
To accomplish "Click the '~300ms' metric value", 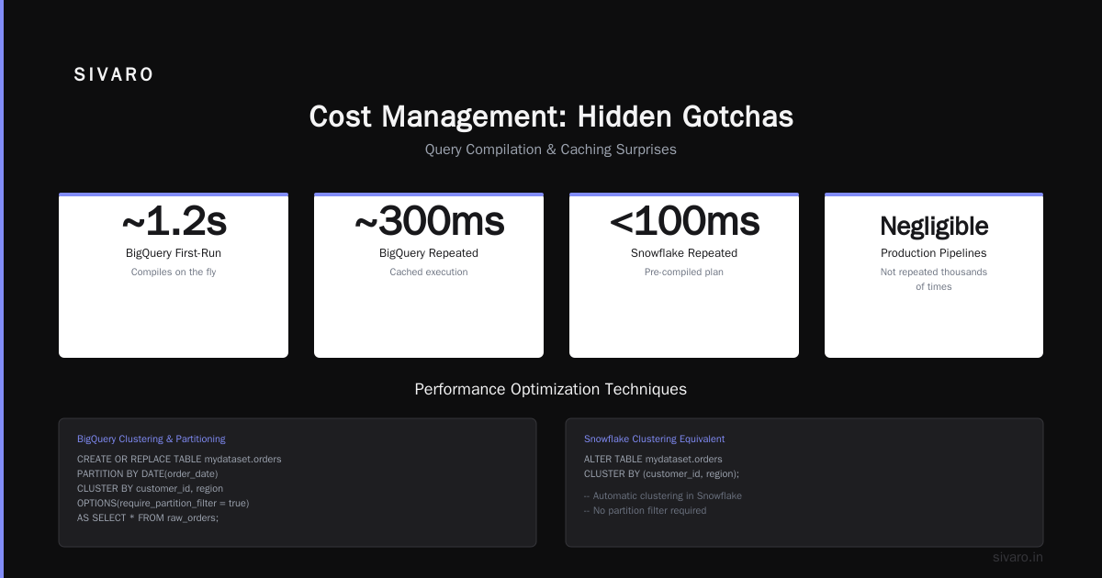I will [x=429, y=221].
